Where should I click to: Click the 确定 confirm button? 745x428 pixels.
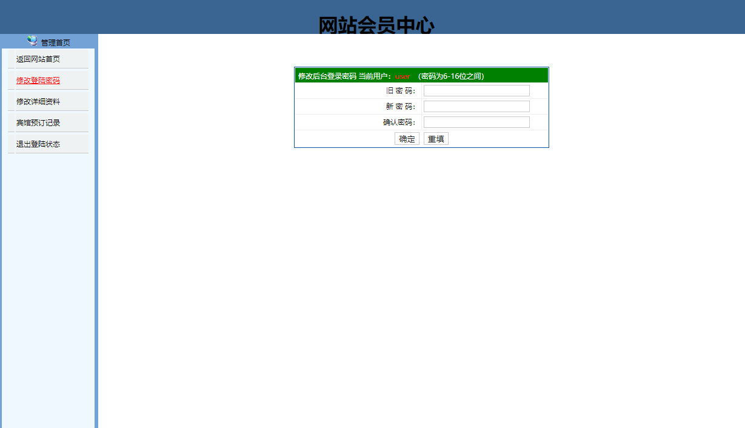pos(407,138)
